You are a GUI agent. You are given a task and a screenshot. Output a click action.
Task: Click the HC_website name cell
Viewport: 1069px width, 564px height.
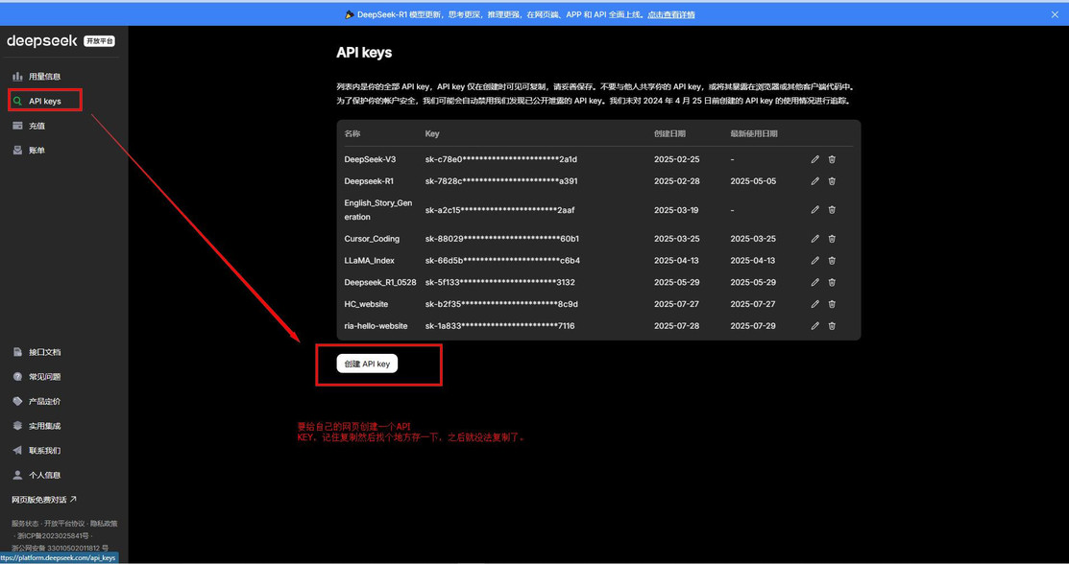(x=366, y=304)
